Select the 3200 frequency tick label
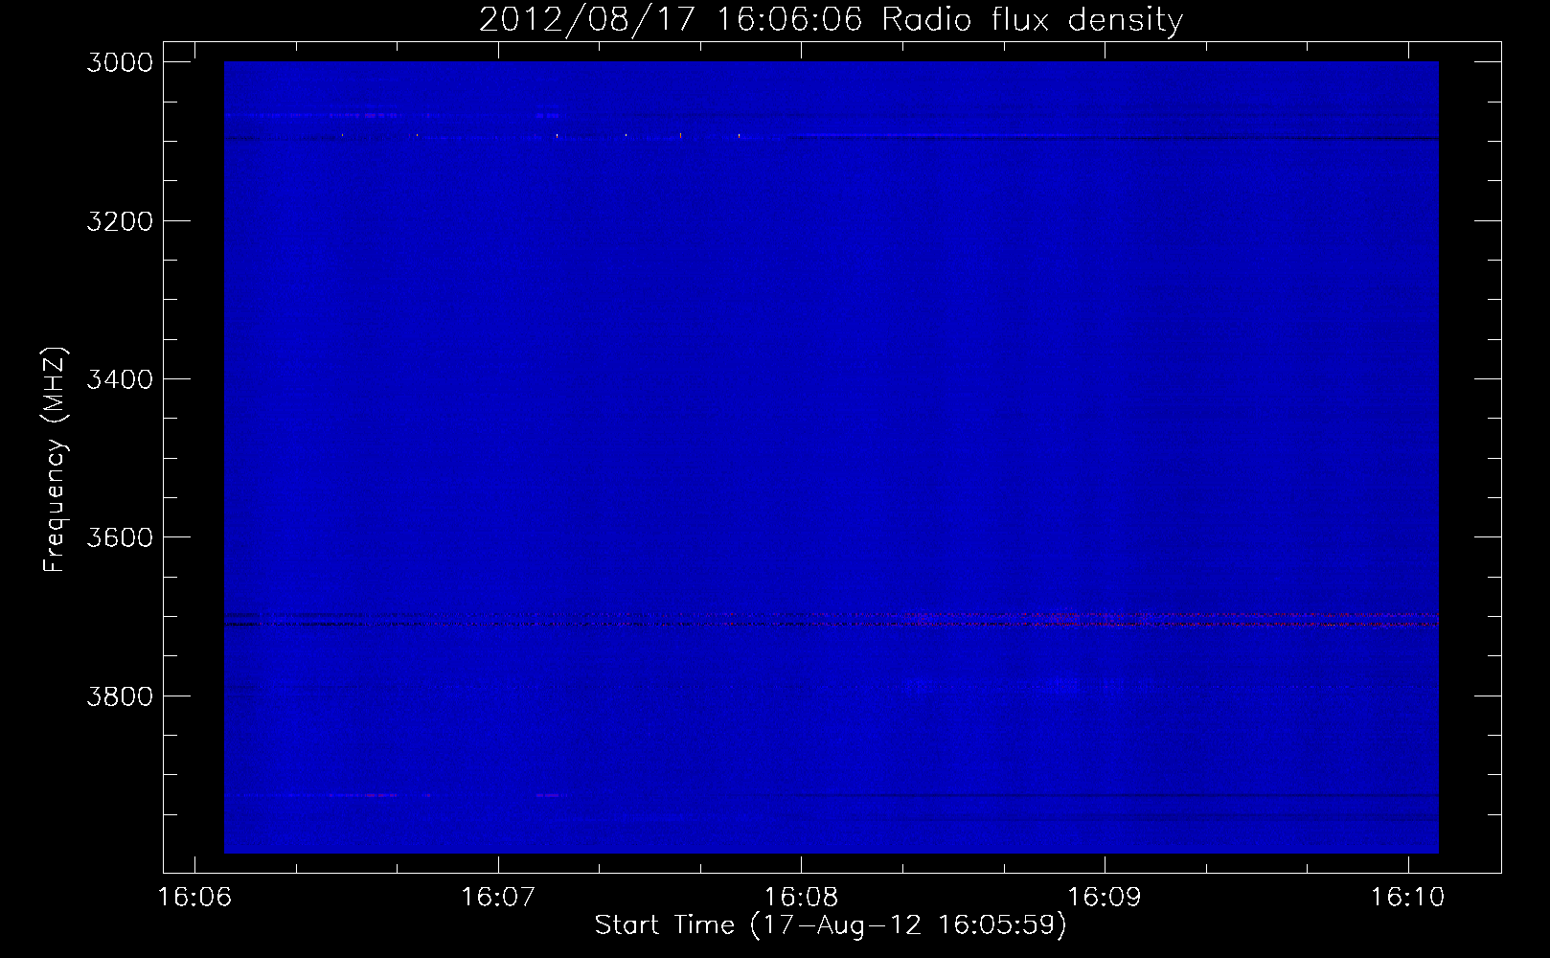The image size is (1550, 958). tap(120, 221)
